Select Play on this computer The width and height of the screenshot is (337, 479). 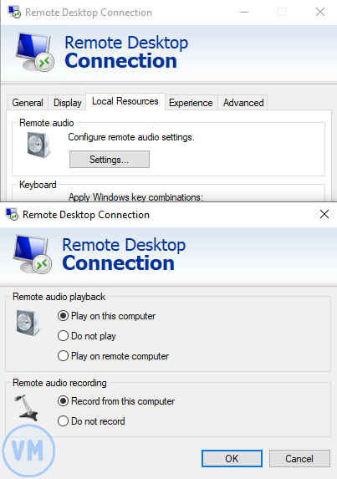tap(107, 316)
